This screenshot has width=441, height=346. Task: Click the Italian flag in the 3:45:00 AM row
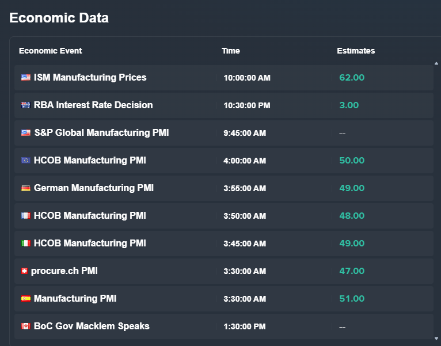coord(26,243)
